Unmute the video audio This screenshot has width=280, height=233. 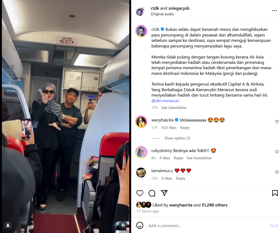123,225
